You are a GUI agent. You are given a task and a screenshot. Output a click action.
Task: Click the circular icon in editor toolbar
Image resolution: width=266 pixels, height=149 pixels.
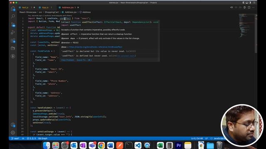coord(245,7)
